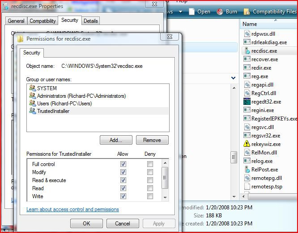Click the rdpwsx.dll file icon
298x233 pixels.
pyautogui.click(x=247, y=34)
